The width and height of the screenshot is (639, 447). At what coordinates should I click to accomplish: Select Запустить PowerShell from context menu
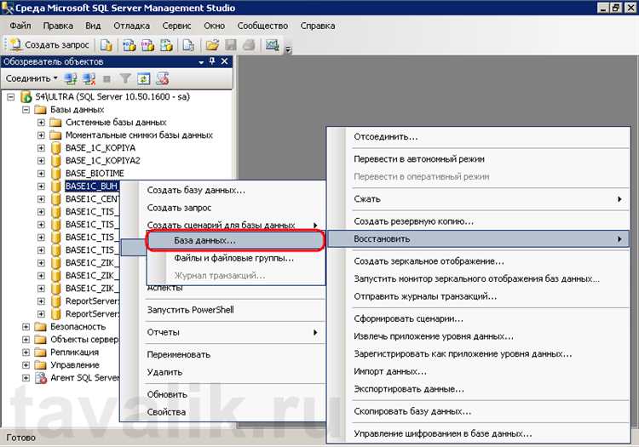pyautogui.click(x=190, y=310)
